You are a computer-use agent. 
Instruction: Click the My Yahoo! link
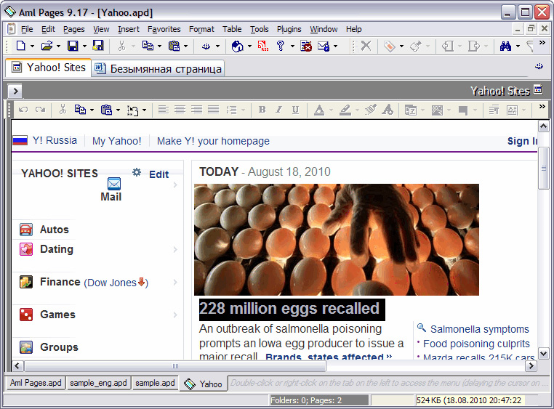(x=116, y=141)
